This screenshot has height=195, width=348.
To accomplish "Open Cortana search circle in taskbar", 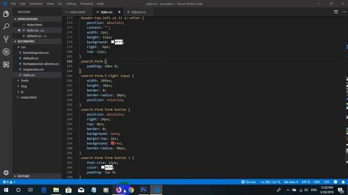I will (18, 190).
